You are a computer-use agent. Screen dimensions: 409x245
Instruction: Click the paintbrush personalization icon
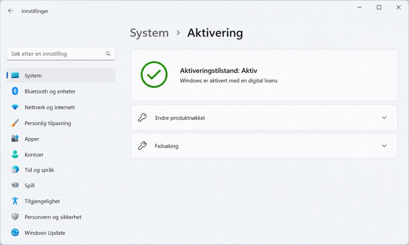click(x=15, y=123)
